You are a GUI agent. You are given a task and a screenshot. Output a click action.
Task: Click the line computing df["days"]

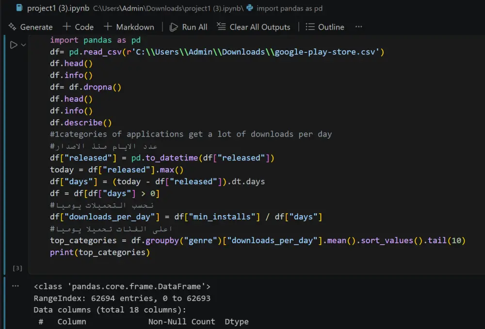coord(158,182)
